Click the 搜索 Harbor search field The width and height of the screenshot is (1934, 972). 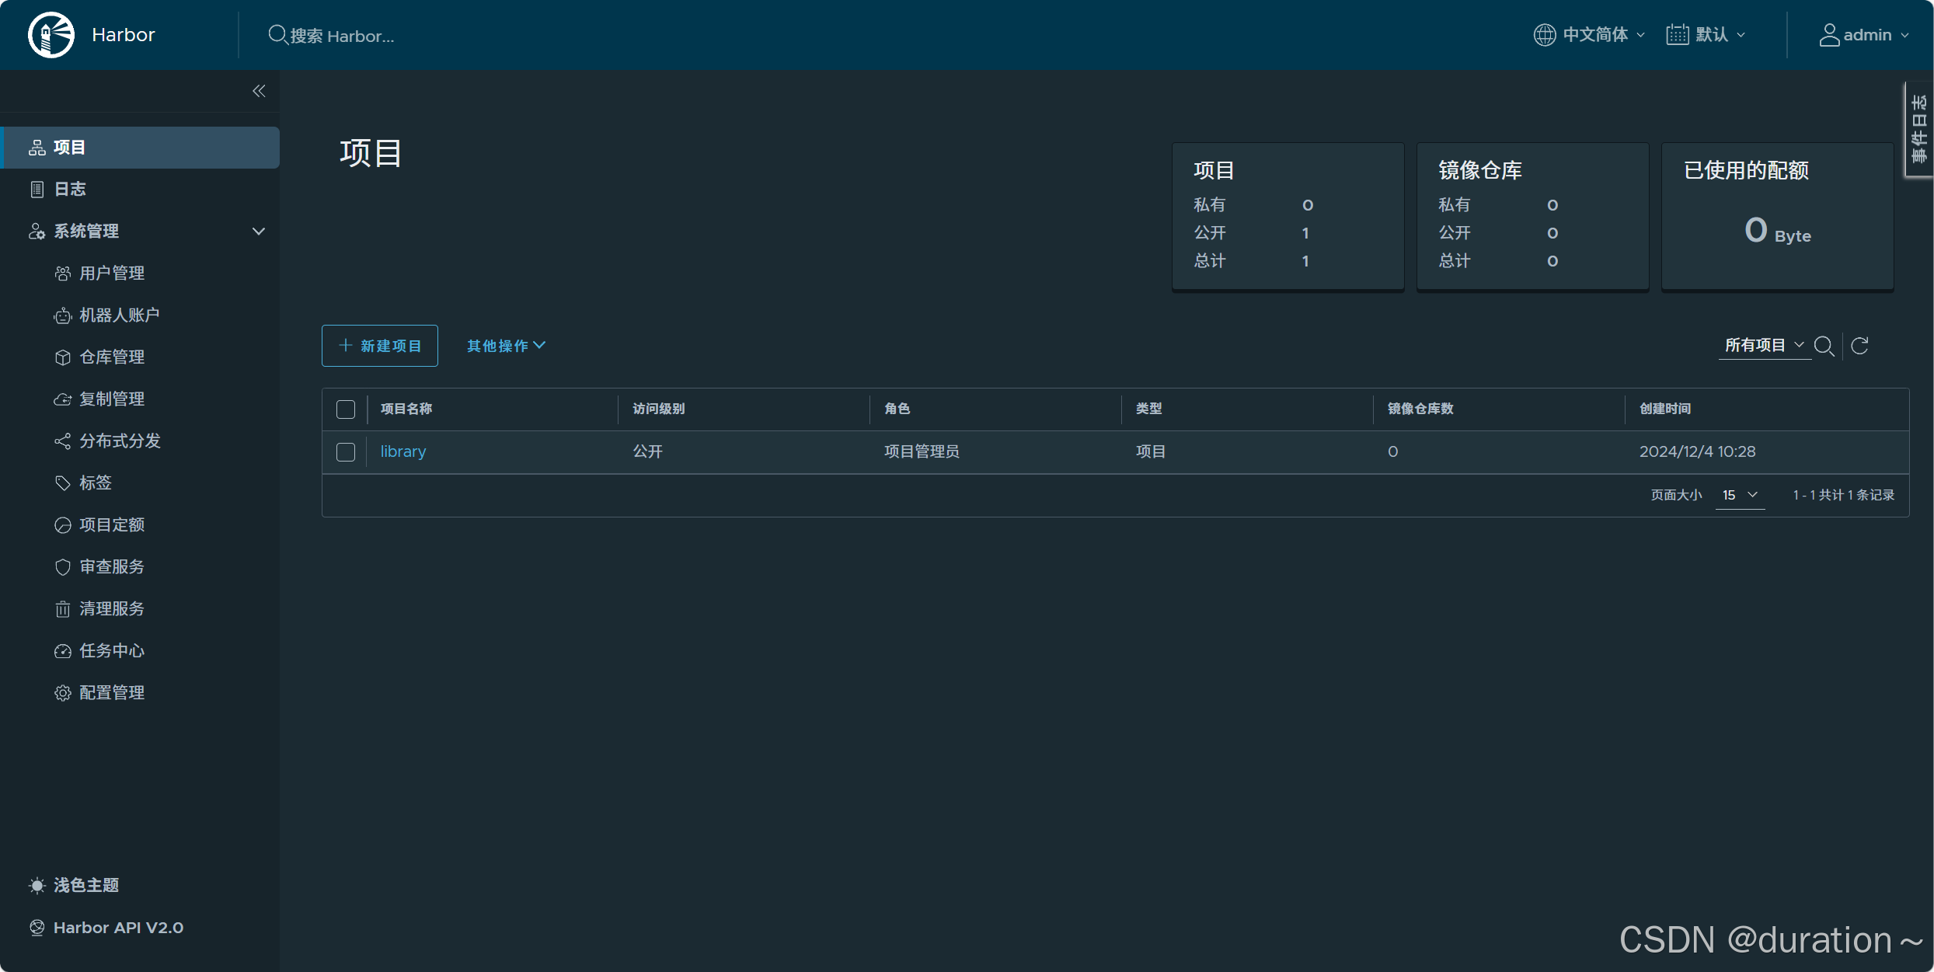[x=342, y=36]
